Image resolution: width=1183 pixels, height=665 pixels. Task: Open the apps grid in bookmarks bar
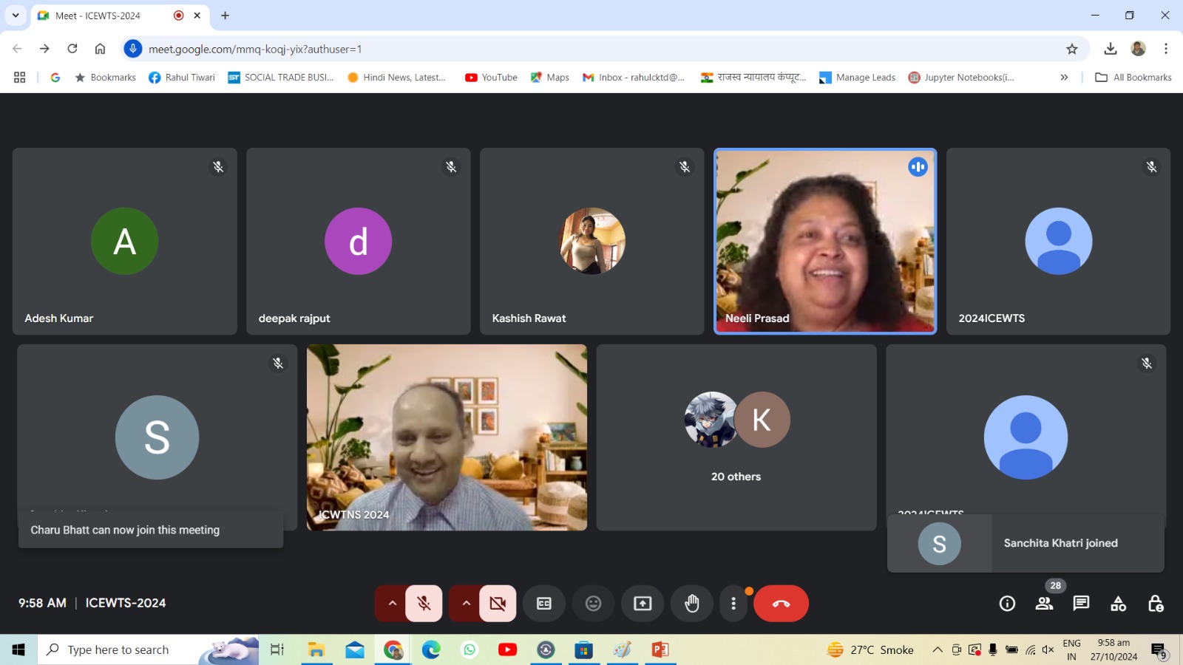point(20,77)
